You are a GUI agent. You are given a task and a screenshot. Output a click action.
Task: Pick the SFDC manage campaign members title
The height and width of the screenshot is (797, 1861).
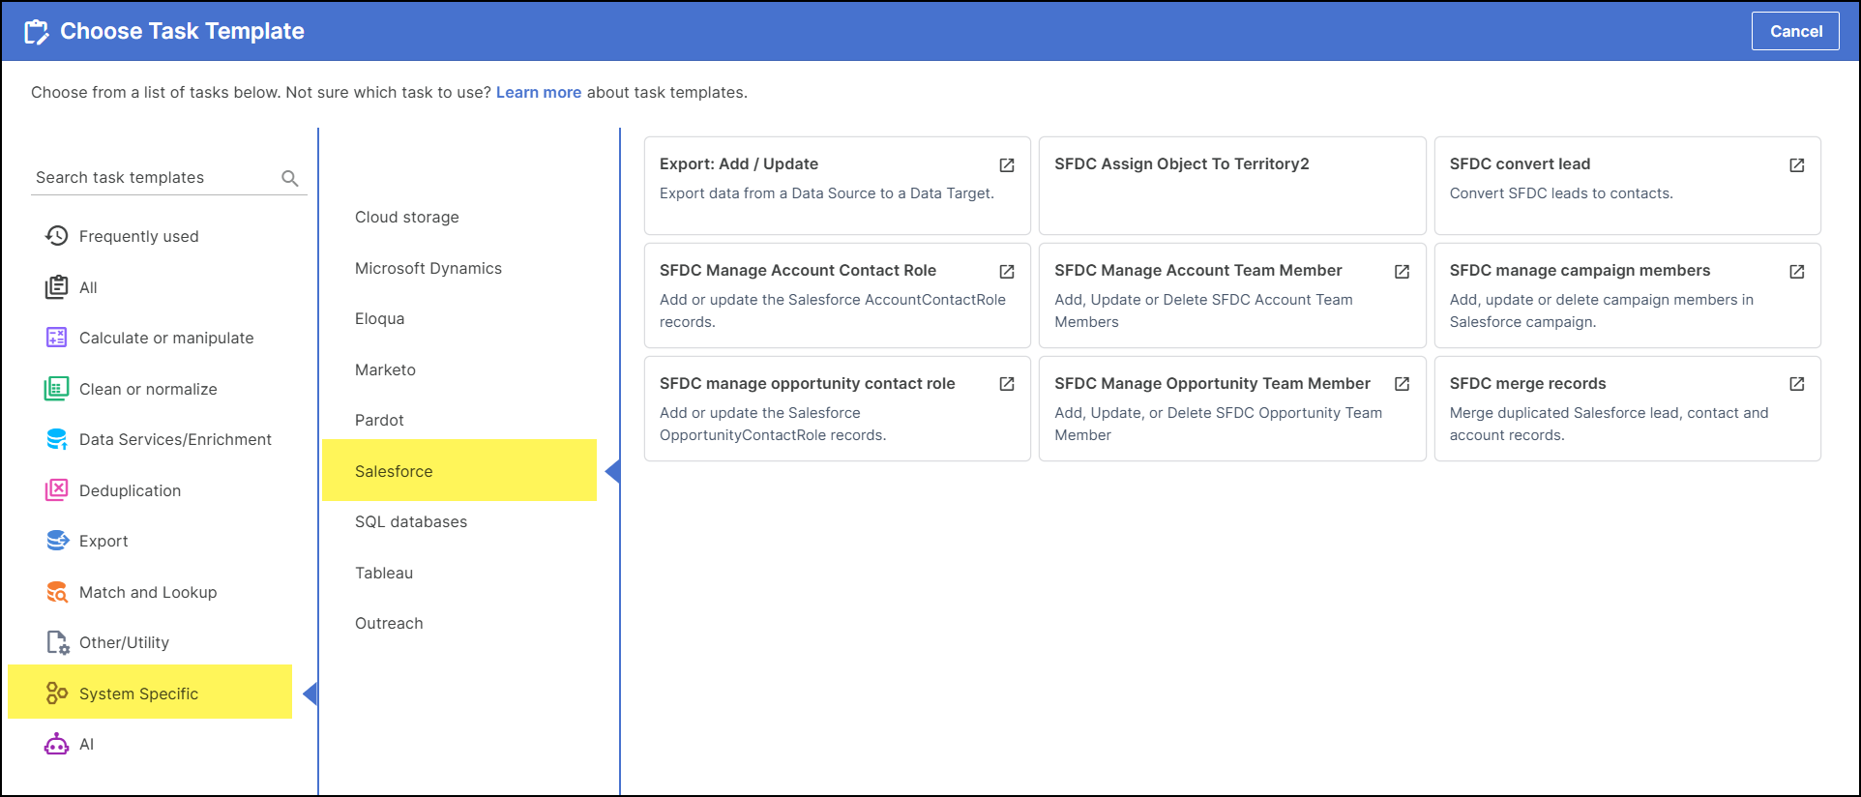(1580, 270)
